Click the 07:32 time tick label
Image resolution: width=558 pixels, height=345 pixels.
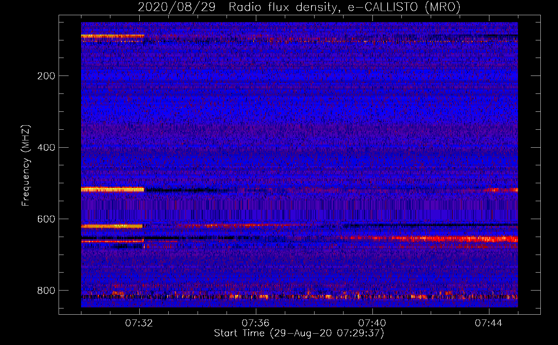[139, 323]
